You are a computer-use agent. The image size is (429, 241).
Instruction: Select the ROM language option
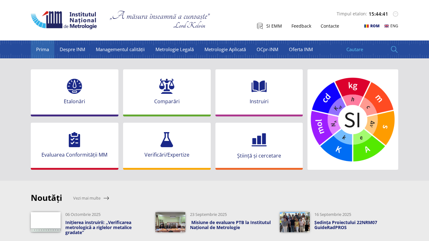tap(372, 26)
